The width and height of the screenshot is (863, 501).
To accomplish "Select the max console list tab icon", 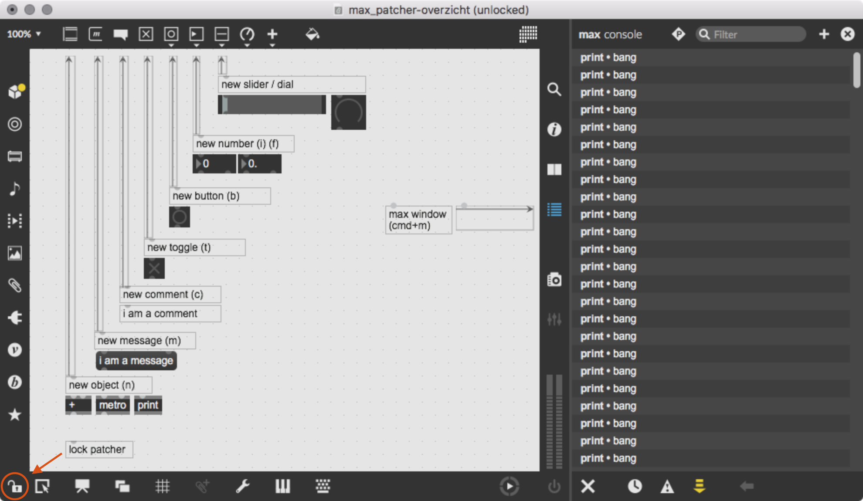I will coord(554,210).
